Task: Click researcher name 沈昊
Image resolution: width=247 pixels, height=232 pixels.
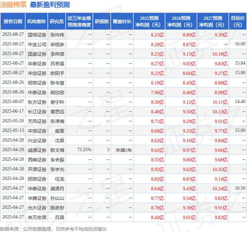Action: [x=60, y=141]
